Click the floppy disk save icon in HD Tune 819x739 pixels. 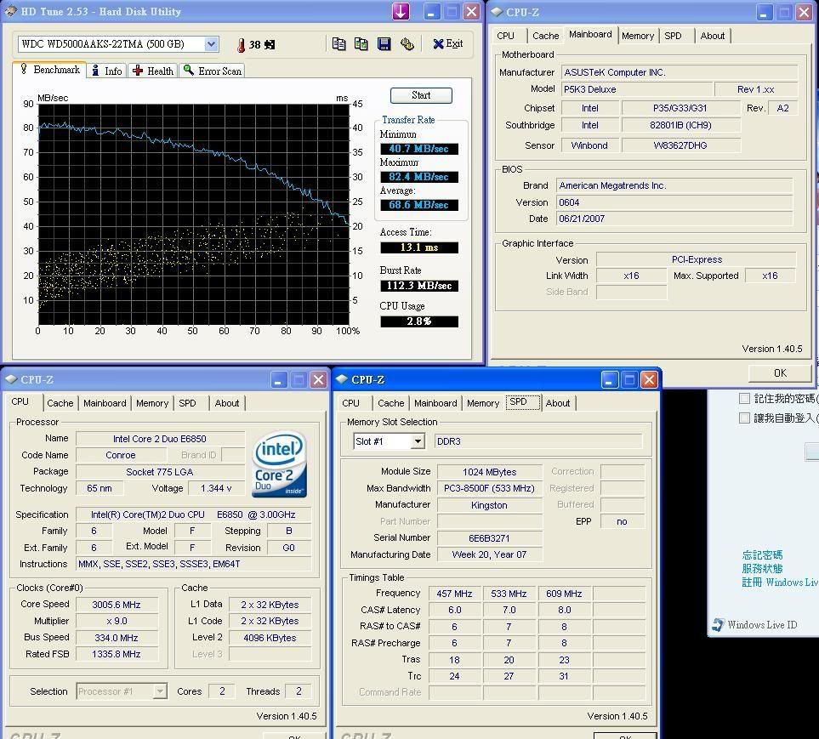384,44
